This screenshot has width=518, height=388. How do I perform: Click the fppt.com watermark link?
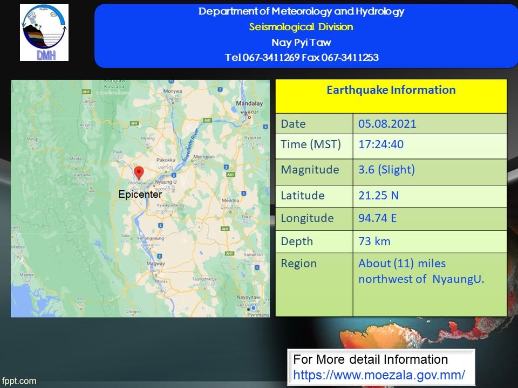click(x=19, y=381)
